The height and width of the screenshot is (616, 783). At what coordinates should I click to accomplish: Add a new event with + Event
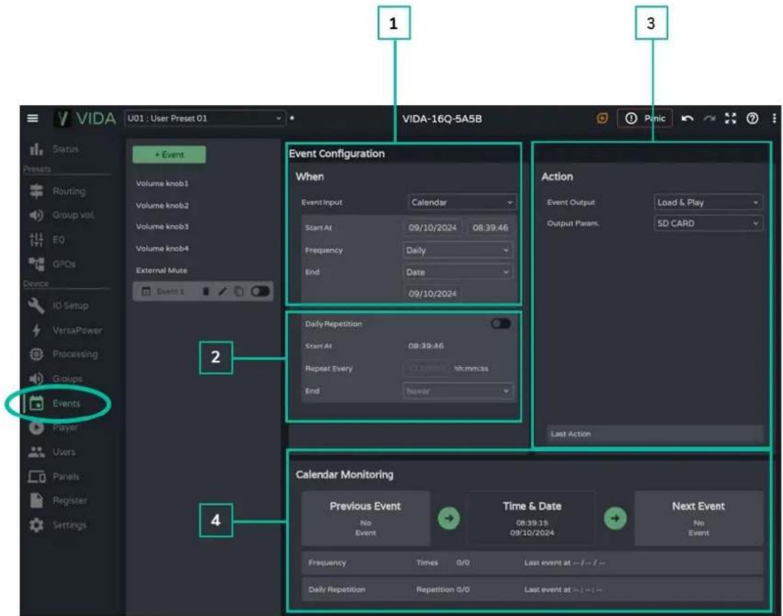click(x=169, y=154)
